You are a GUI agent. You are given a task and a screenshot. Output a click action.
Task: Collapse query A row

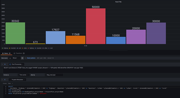2,64
